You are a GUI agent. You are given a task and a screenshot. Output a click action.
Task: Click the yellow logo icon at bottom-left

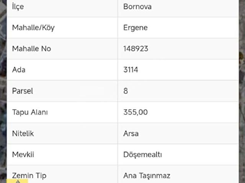(x=17, y=180)
